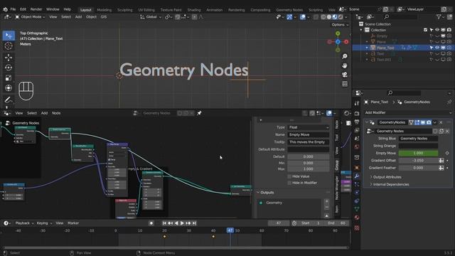Click the navigation gizmo green Y axis
The width and height of the screenshot is (455, 256).
tap(338, 34)
